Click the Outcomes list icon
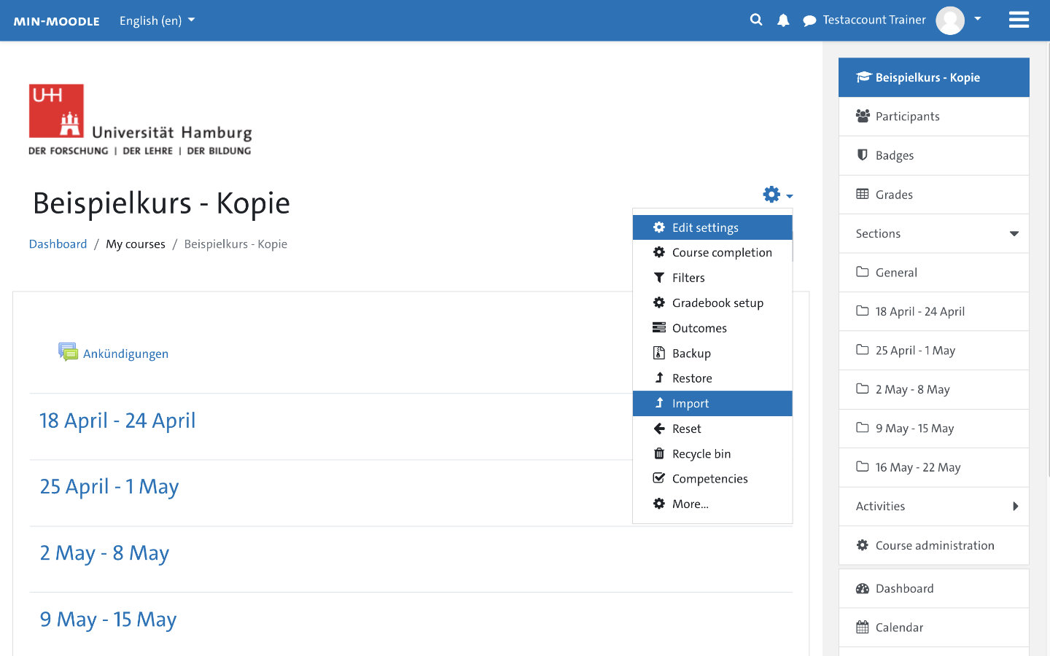 [659, 328]
